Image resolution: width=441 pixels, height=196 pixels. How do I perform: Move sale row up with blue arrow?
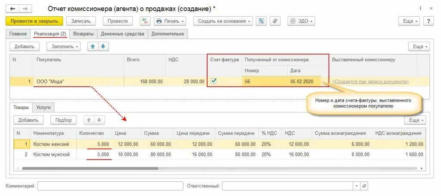(x=93, y=46)
